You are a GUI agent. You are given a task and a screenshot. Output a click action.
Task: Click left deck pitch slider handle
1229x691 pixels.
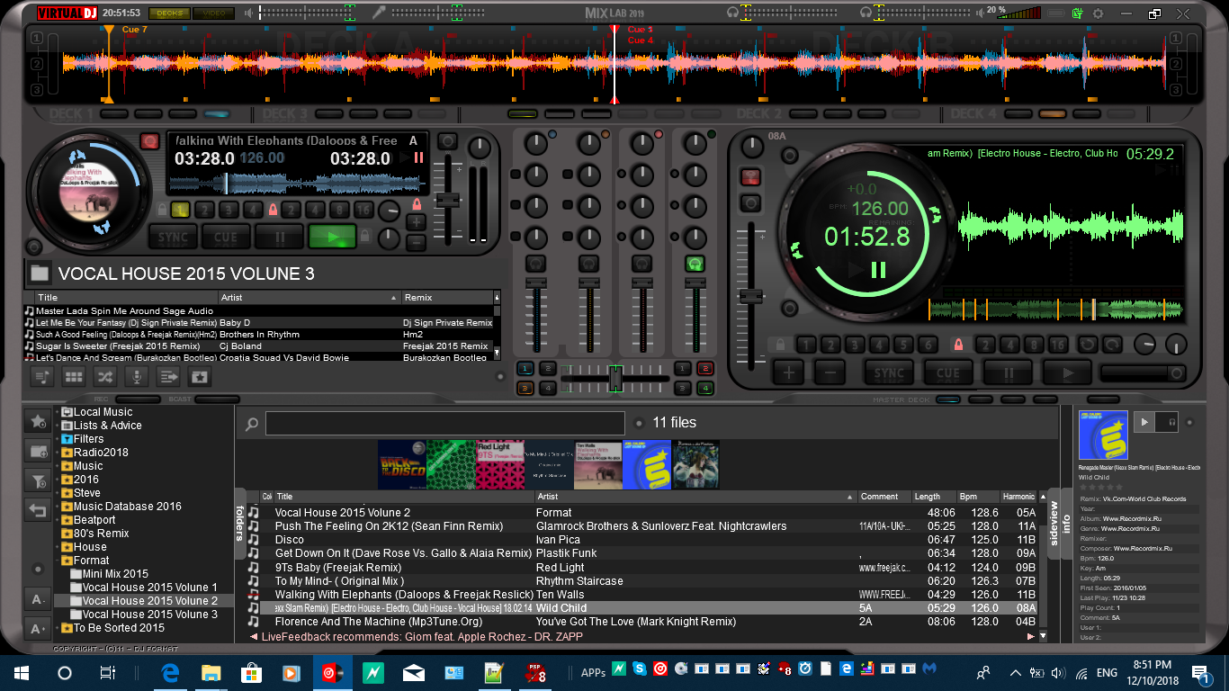(447, 199)
